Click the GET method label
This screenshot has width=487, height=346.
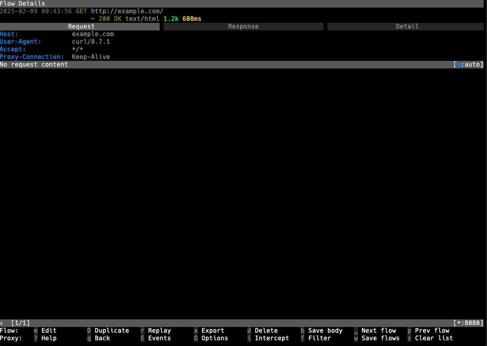[81, 11]
